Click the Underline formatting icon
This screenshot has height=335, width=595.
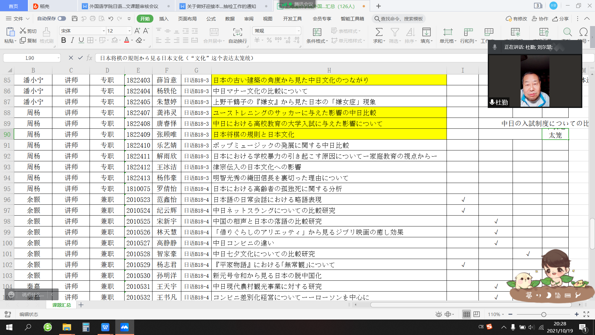(81, 40)
